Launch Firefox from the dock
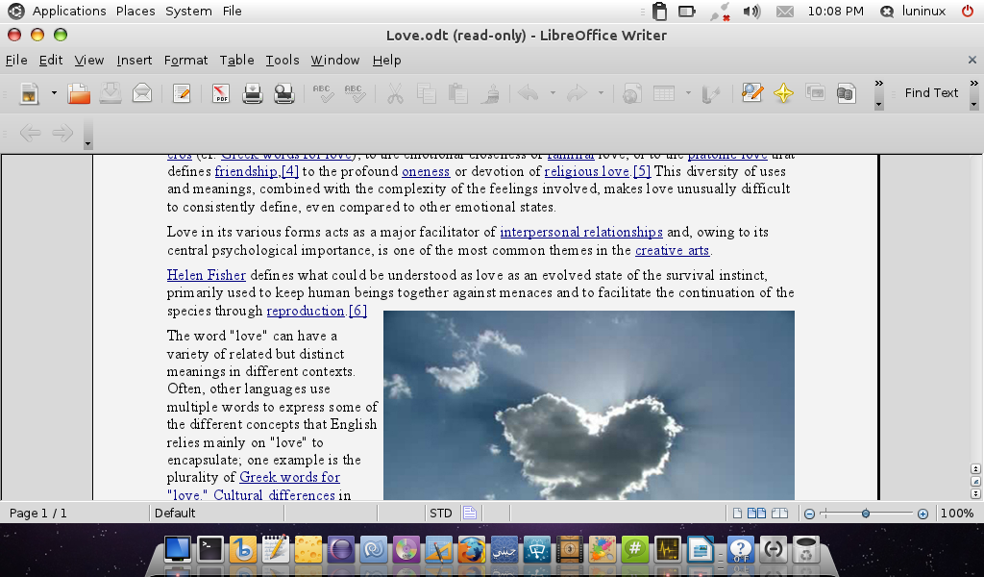Image resolution: width=984 pixels, height=577 pixels. (x=470, y=550)
